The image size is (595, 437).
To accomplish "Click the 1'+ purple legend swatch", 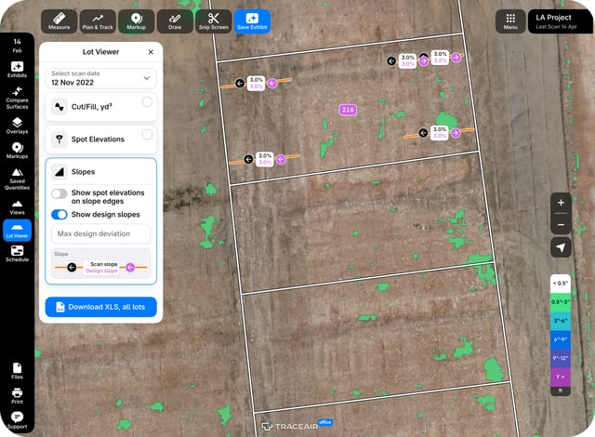I will 561,377.
